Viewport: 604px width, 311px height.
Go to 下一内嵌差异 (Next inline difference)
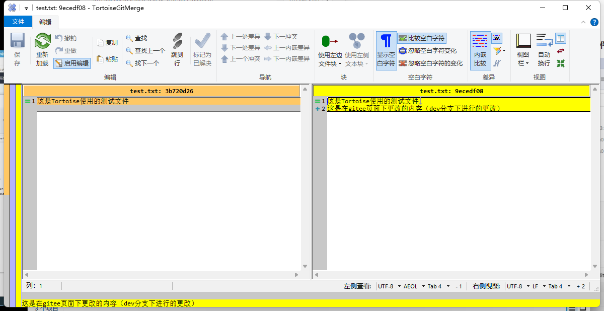click(x=287, y=58)
